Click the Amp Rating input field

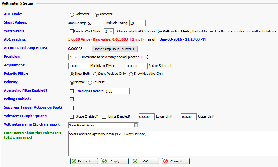[x=95, y=23]
